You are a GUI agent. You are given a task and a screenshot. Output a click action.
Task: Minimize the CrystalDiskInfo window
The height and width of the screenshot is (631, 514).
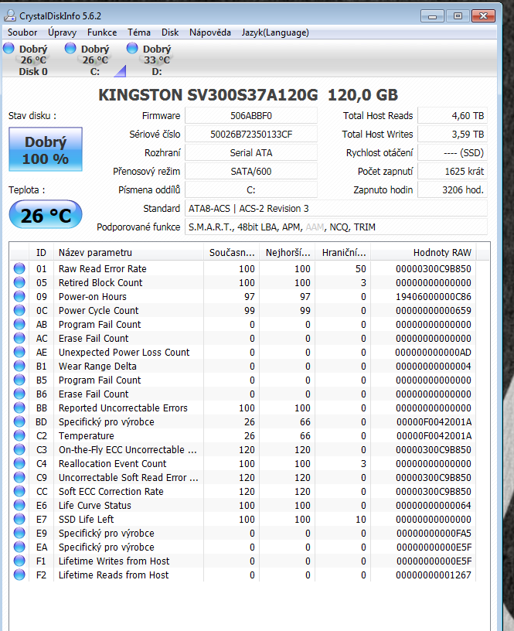click(432, 16)
